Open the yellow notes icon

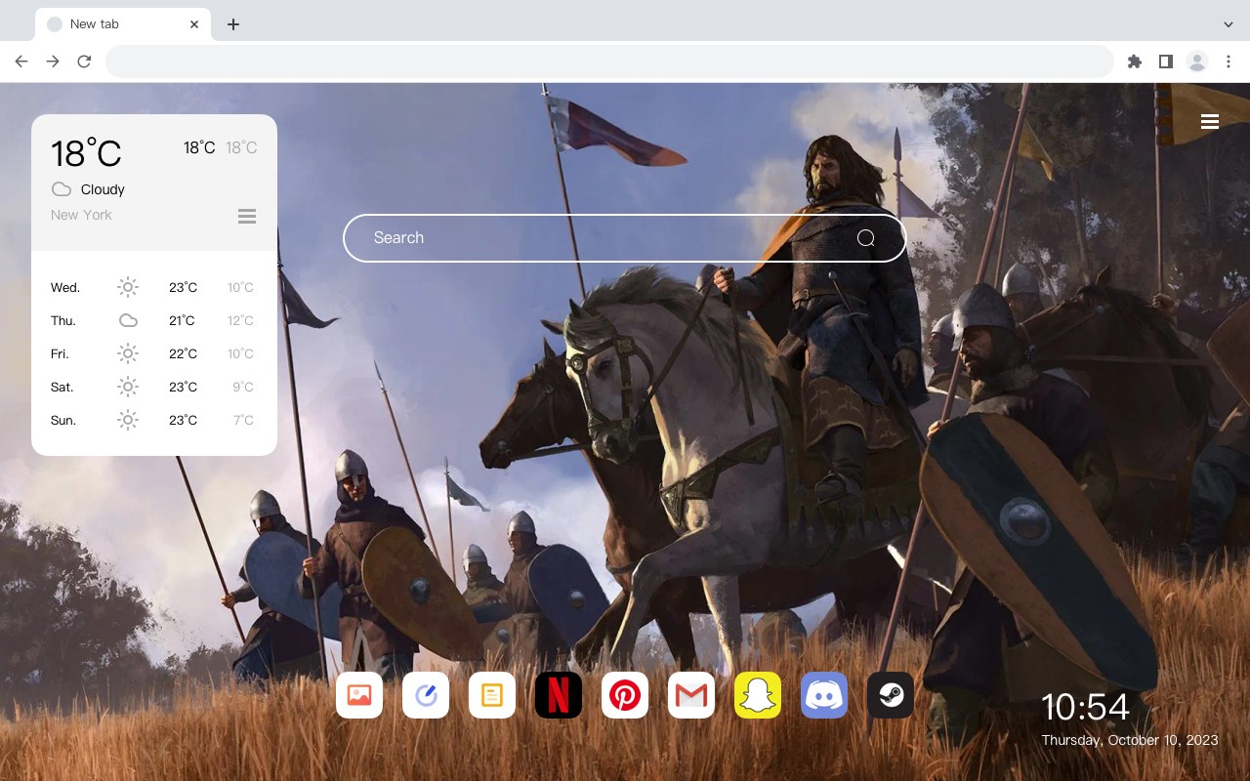pyautogui.click(x=492, y=695)
